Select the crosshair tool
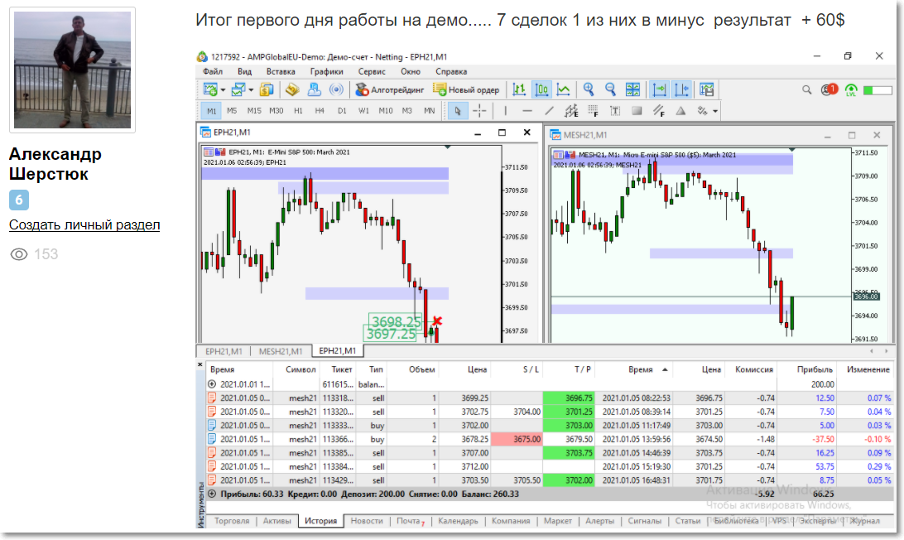This screenshot has height=540, width=904. pos(479,111)
